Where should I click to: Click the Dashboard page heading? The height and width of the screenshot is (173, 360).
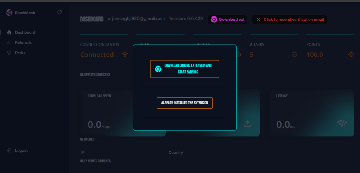(x=92, y=19)
